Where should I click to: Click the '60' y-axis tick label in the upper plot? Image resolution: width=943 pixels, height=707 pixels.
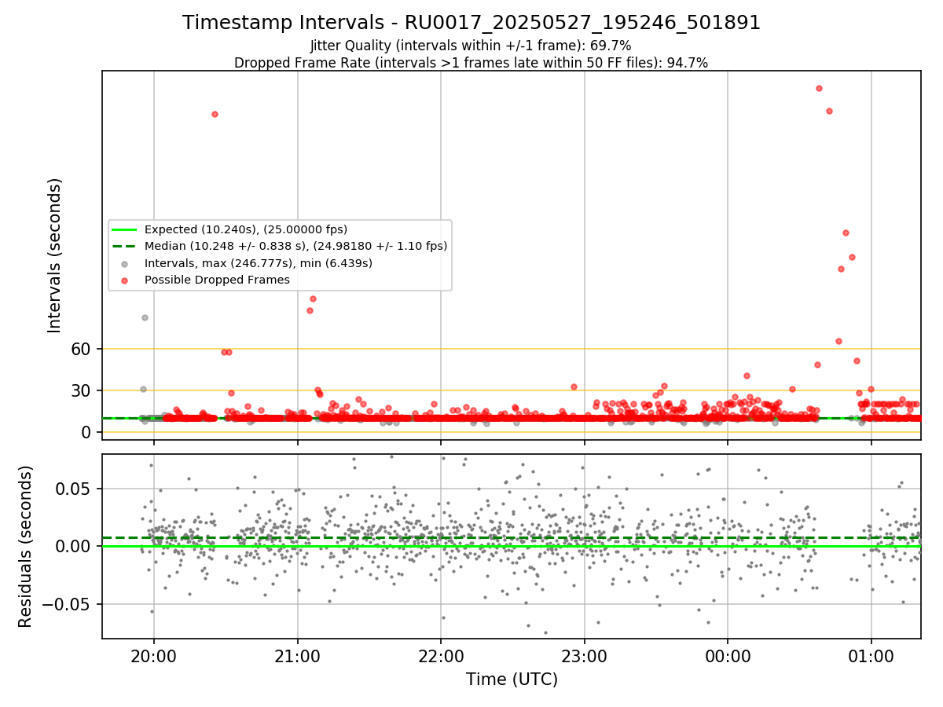83,349
